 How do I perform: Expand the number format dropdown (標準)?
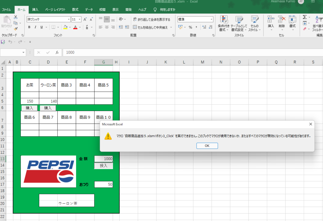coord(211,19)
